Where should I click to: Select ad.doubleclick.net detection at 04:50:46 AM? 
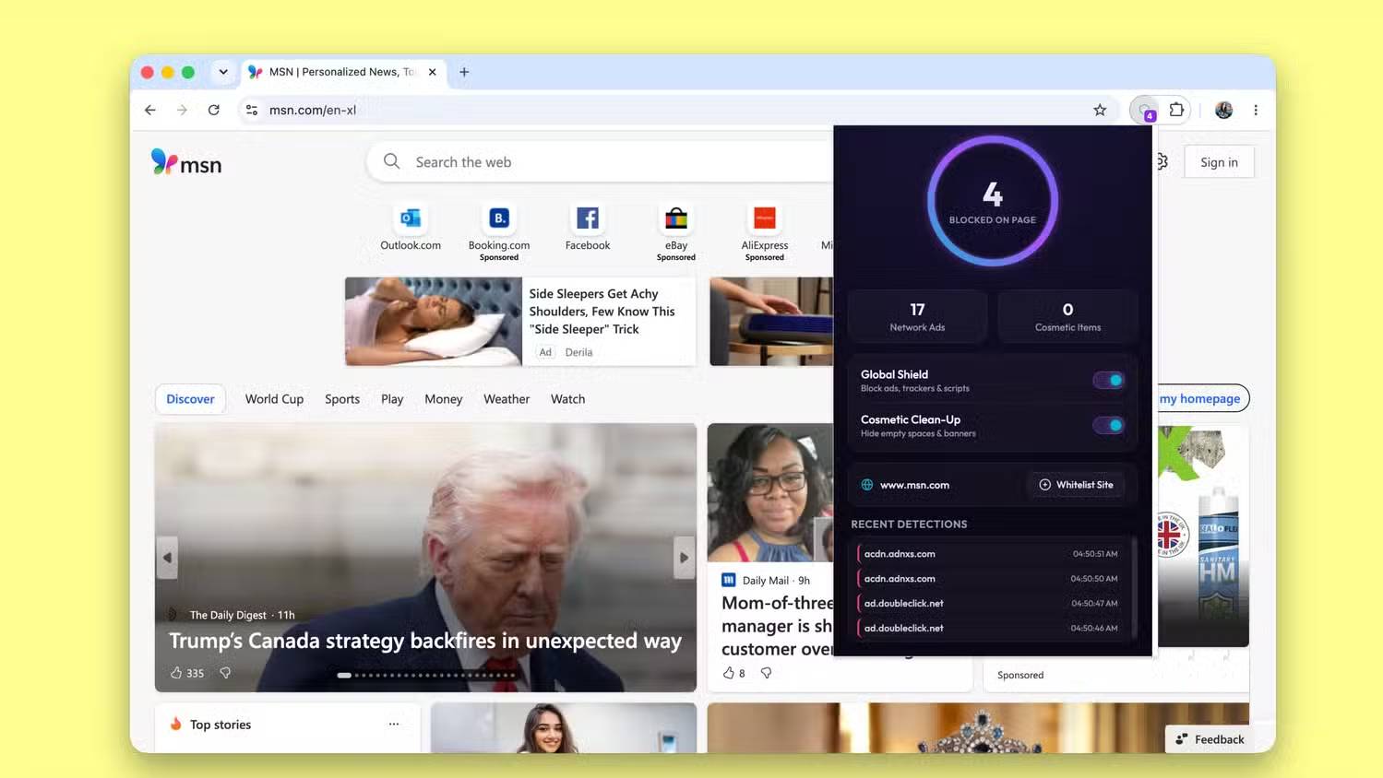point(990,629)
